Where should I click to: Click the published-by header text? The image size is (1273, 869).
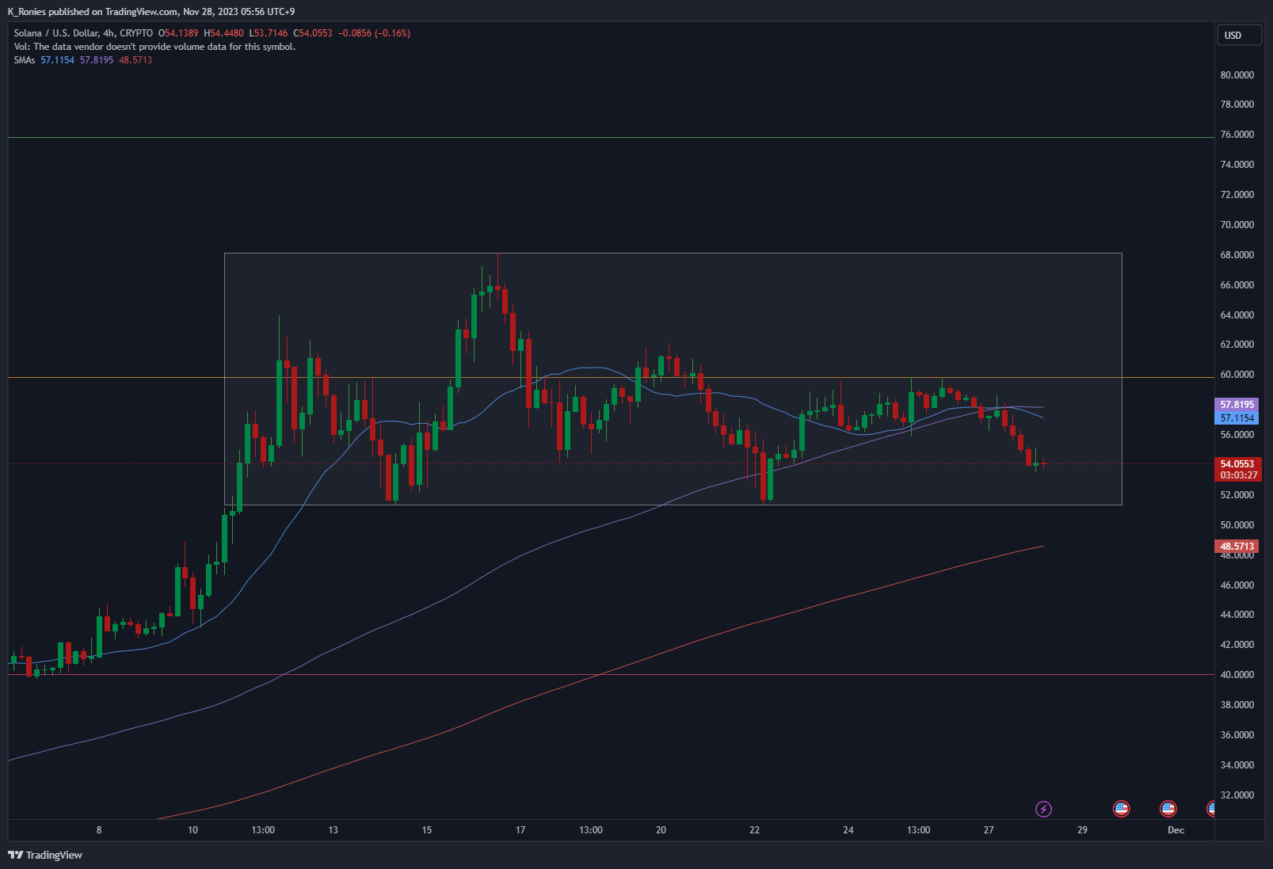(x=151, y=12)
